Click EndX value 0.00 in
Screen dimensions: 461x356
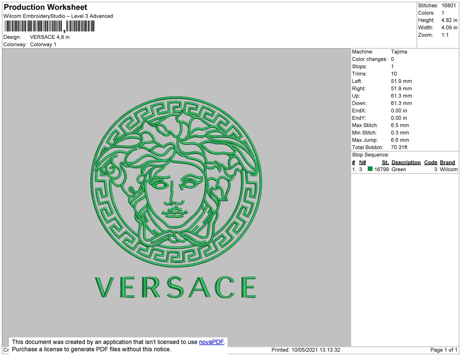[x=399, y=111]
